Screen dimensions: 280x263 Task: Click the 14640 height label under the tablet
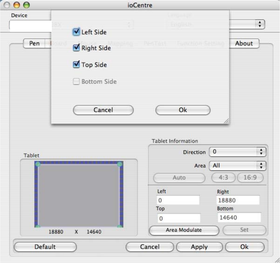coord(94,232)
